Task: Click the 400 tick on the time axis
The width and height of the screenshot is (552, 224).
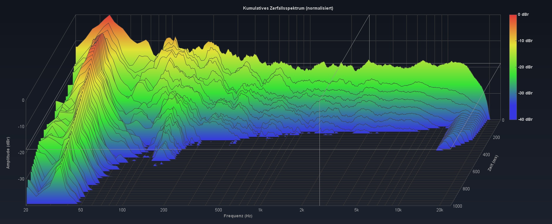Action: [486, 154]
